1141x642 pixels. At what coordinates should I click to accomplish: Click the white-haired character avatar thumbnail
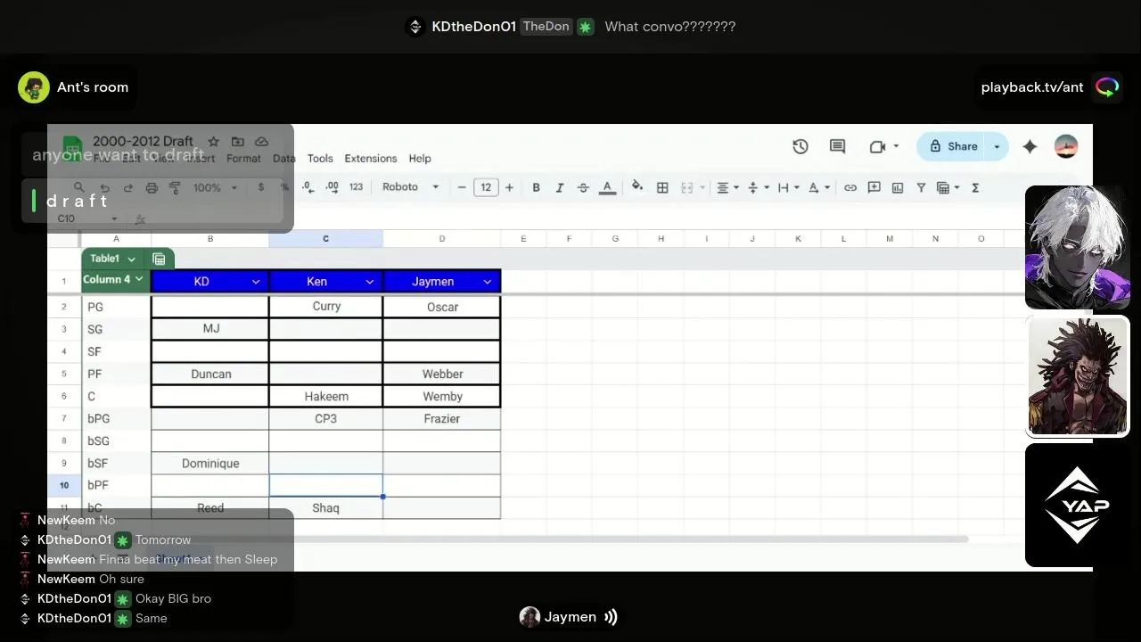1078,247
